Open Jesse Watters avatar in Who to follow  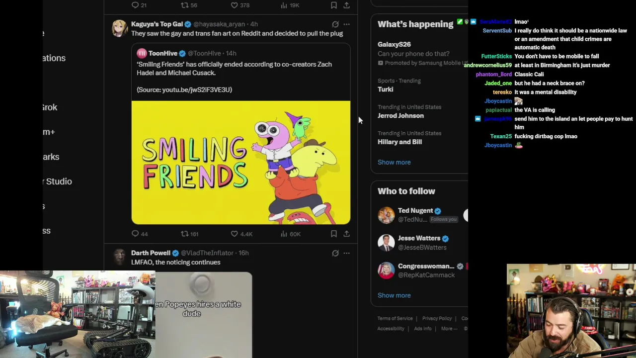(x=386, y=243)
